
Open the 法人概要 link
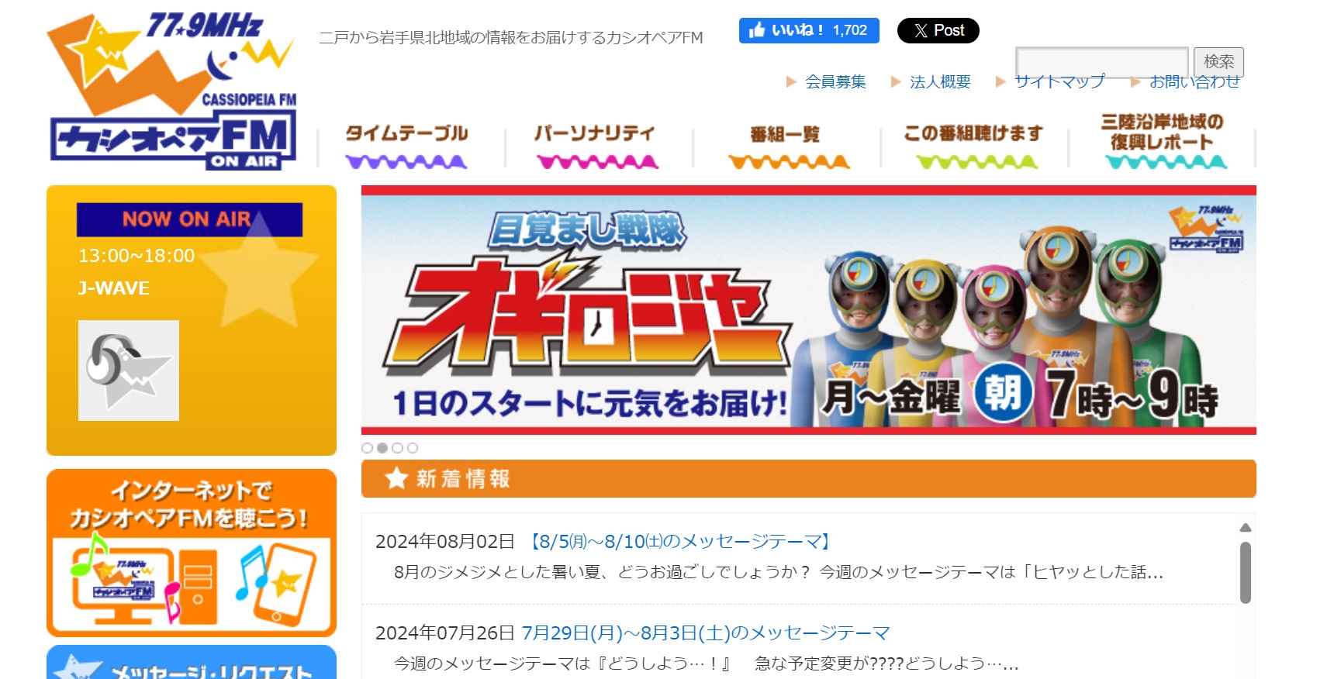coord(940,81)
